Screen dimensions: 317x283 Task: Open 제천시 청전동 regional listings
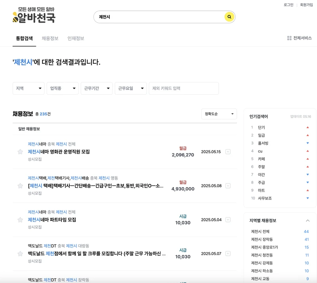coord(262,255)
